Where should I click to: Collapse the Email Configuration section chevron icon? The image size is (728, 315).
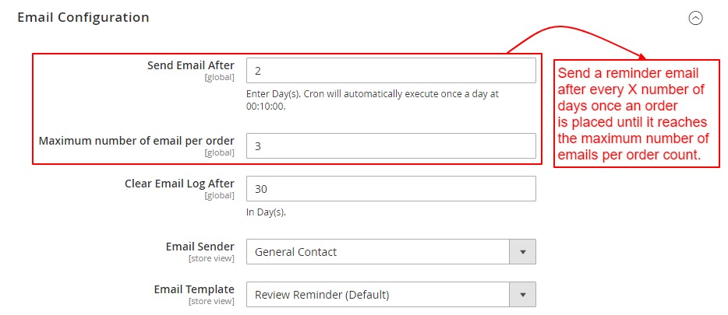tap(696, 18)
